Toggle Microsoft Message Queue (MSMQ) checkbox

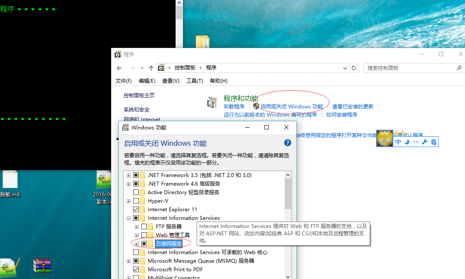coord(136,261)
